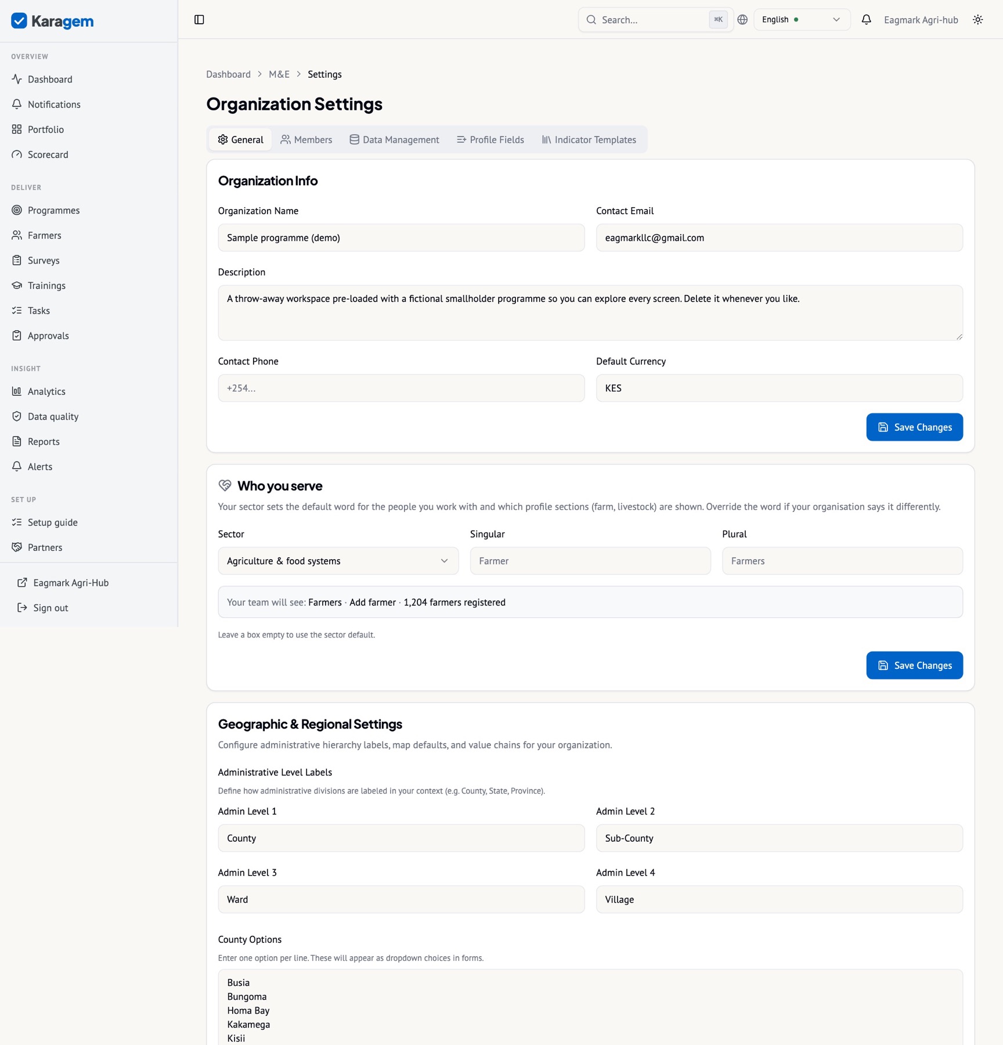
Task: Open the Sector dropdown Agriculture & food systems
Action: [338, 561]
